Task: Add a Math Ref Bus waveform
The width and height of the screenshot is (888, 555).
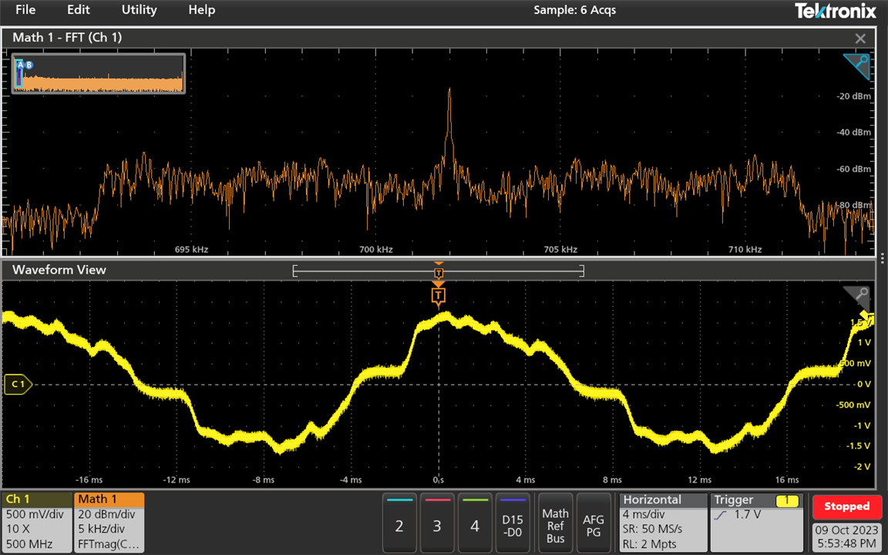Action: (555, 522)
